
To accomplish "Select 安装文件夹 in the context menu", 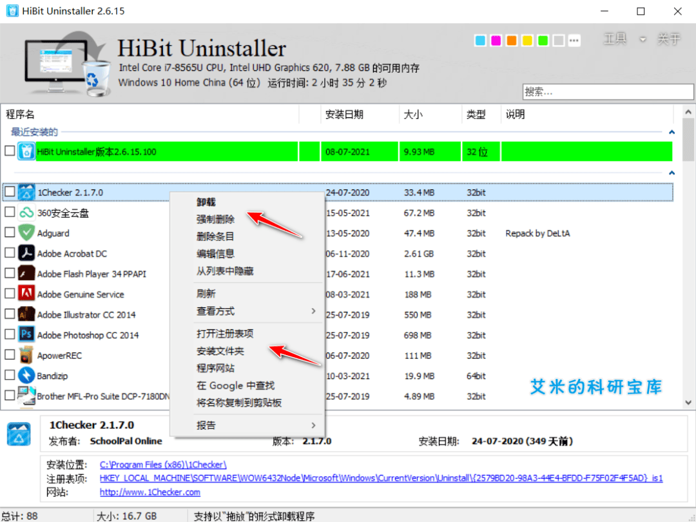I will point(220,351).
